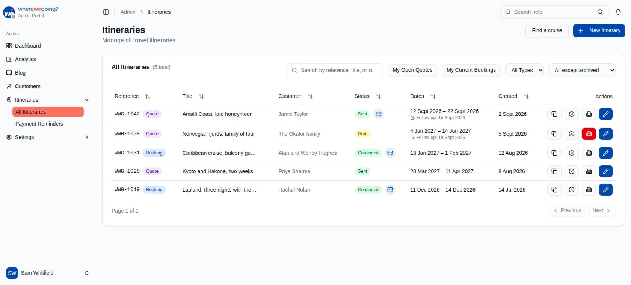
Task: Edit the Amalfi Coast itinerary
Action: tap(606, 114)
